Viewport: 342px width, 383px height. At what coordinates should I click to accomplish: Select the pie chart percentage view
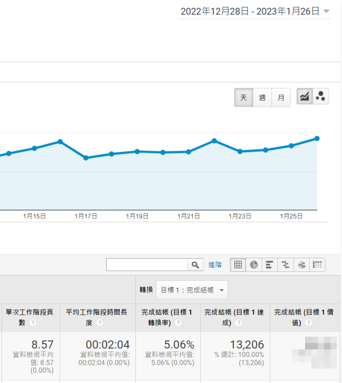tap(254, 265)
